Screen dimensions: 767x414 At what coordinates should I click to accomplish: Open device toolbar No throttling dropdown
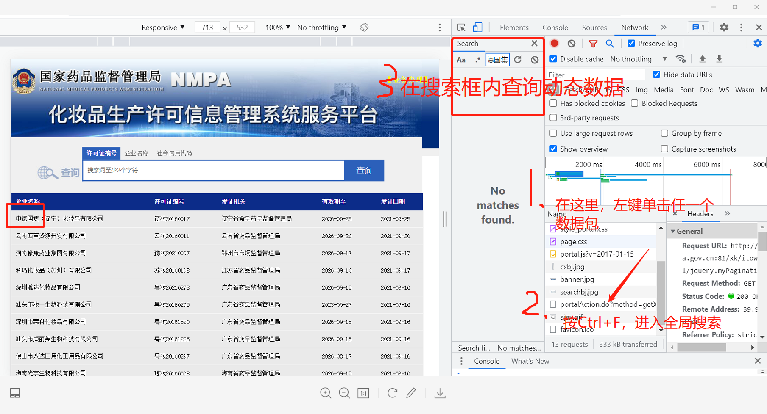pyautogui.click(x=322, y=28)
